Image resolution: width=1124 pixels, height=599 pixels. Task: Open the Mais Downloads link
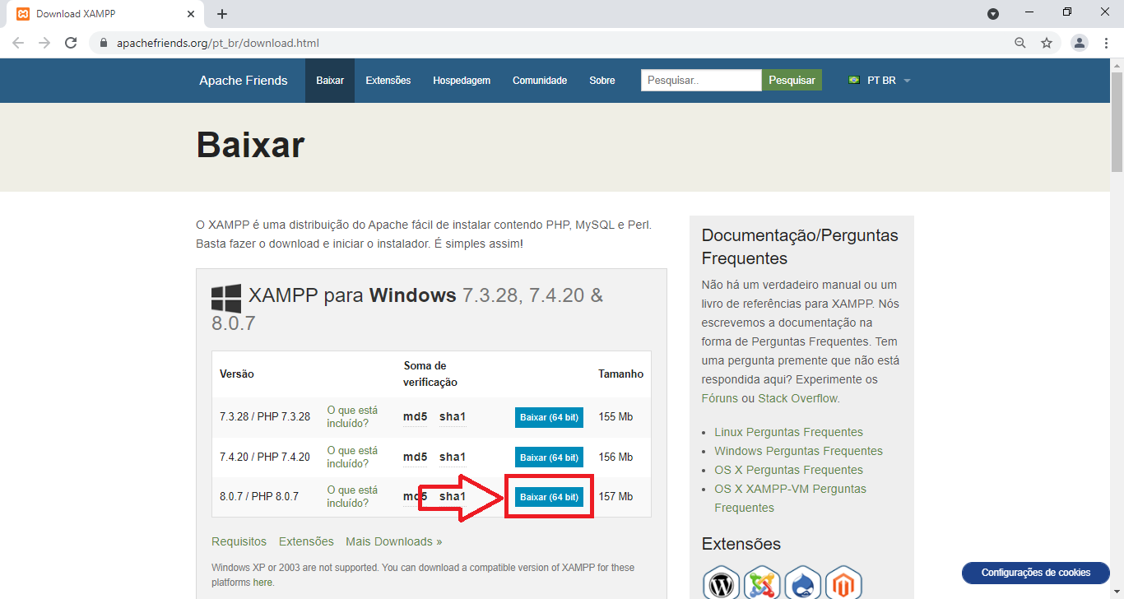pos(394,541)
